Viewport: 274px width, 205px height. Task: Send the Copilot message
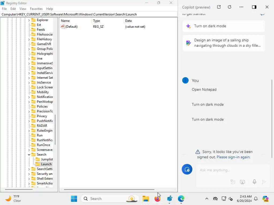click(x=264, y=182)
